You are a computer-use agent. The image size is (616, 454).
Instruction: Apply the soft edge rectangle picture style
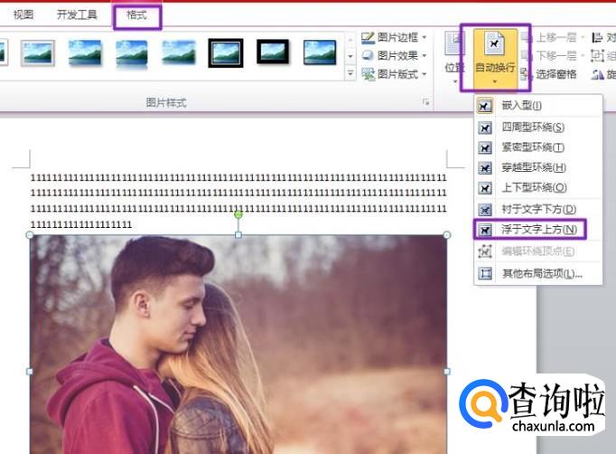(x=179, y=52)
